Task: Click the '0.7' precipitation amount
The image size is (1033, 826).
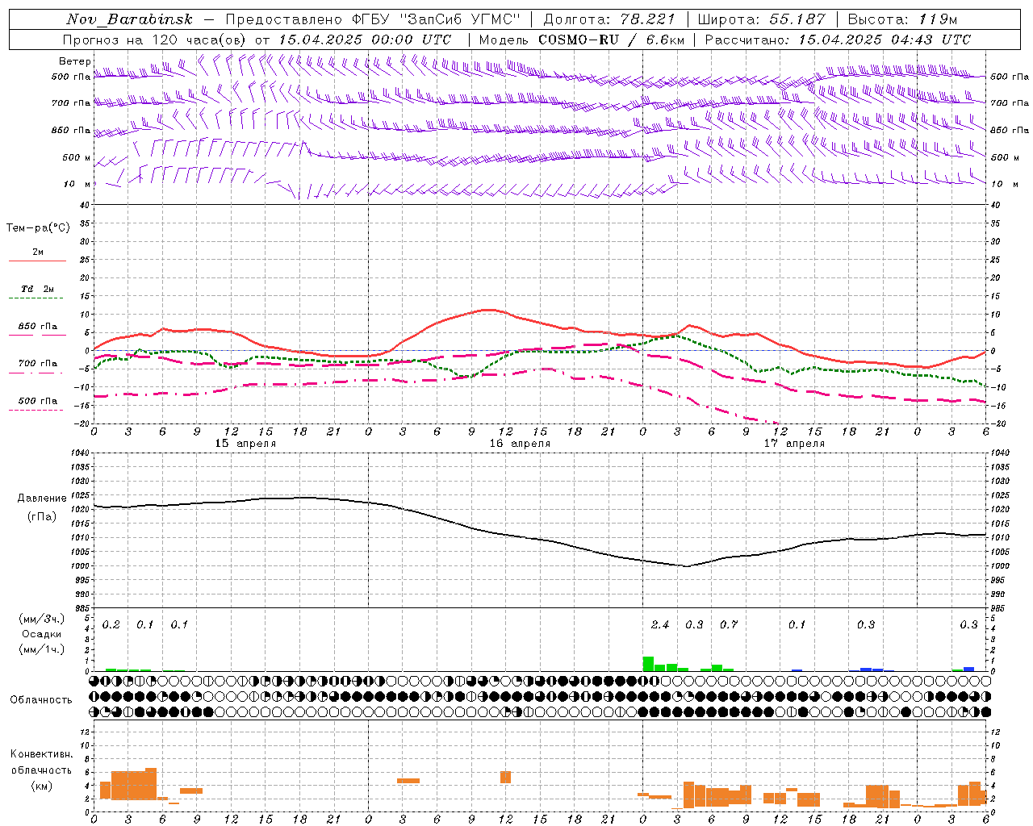Action: pyautogui.click(x=729, y=625)
